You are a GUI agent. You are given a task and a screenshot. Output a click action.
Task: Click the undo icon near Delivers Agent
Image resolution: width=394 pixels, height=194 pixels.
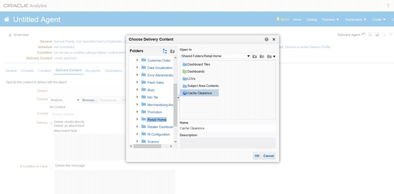coord(363,34)
